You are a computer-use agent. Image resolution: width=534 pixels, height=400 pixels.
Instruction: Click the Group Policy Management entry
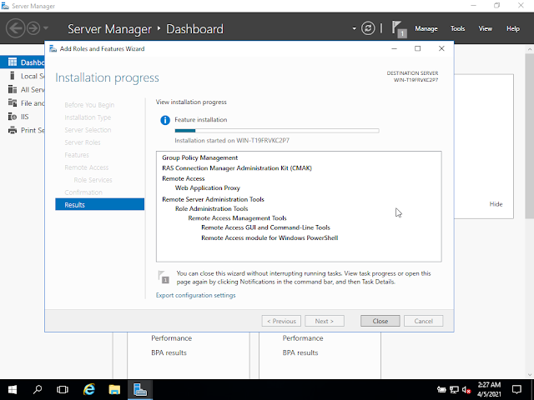point(200,157)
